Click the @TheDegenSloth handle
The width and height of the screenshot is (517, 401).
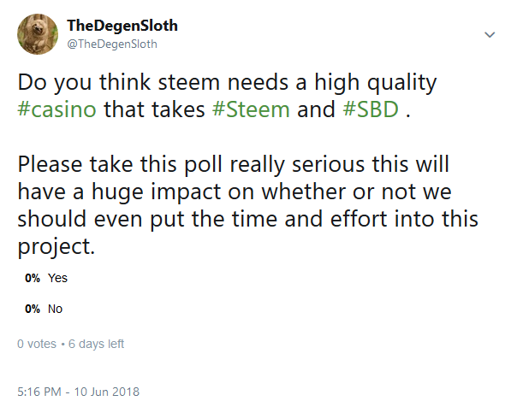[112, 44]
